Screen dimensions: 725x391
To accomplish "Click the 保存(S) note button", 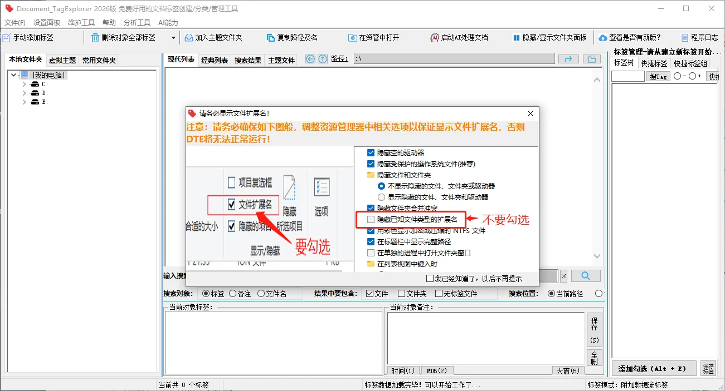I will [595, 330].
